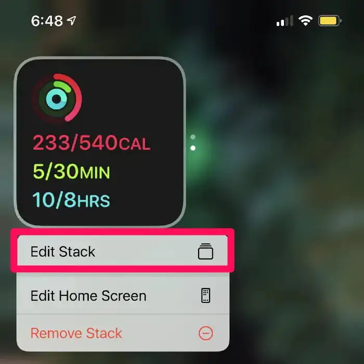The width and height of the screenshot is (364, 364).
Task: Choose Edit Home Screen menu item
Action: [123, 295]
